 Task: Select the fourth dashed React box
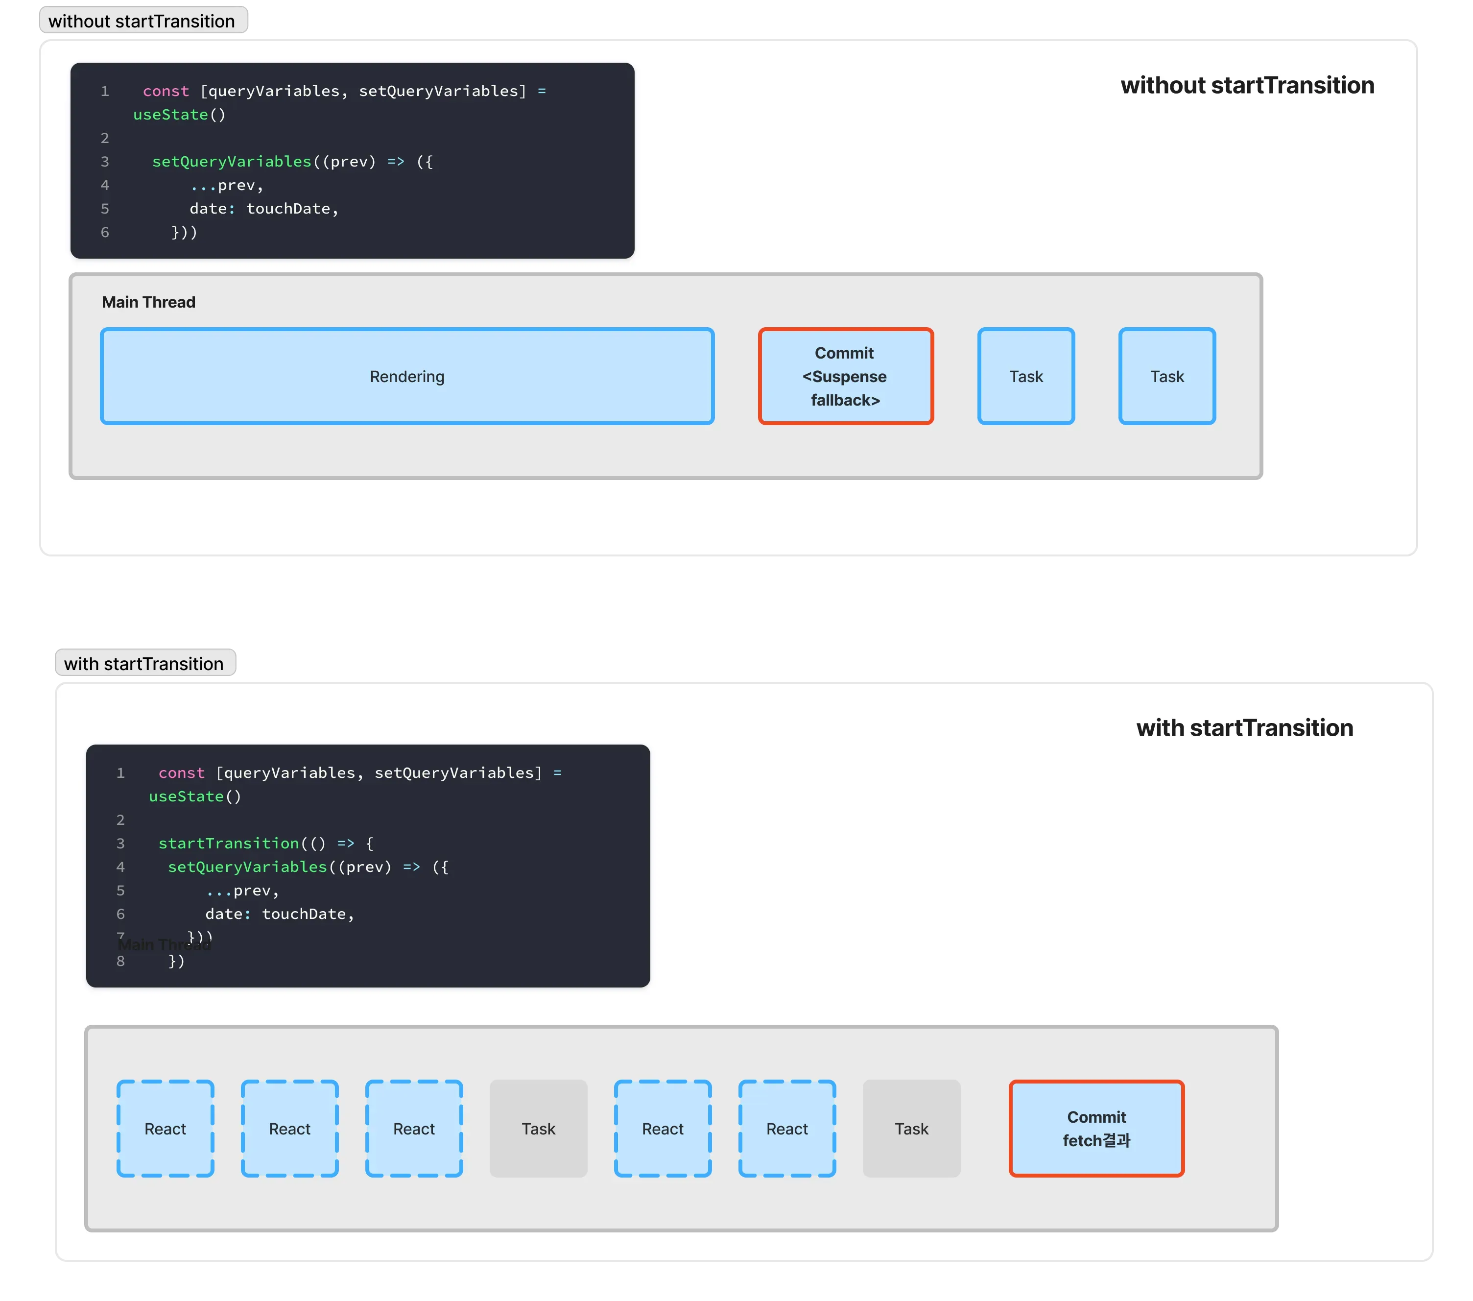662,1128
